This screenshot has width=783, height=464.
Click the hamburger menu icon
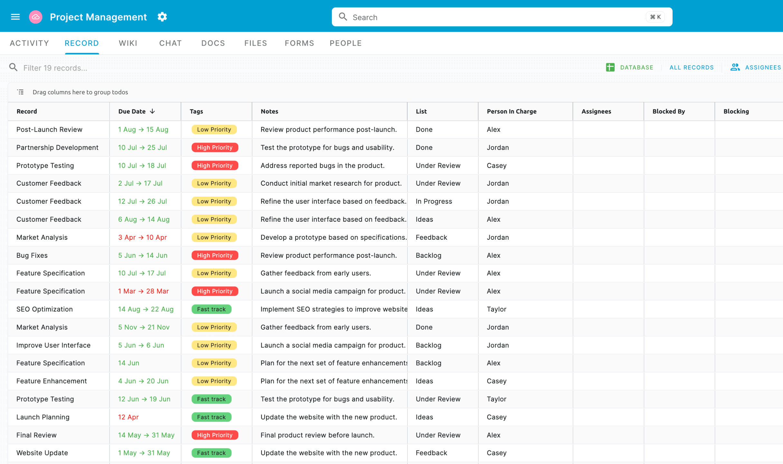coord(15,17)
